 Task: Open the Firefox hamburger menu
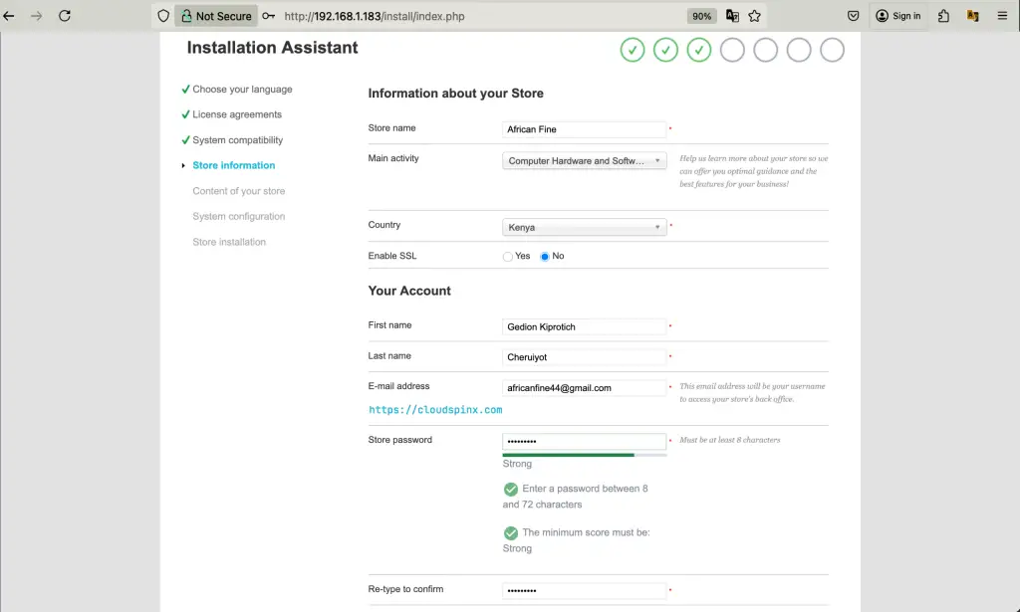(x=1002, y=15)
